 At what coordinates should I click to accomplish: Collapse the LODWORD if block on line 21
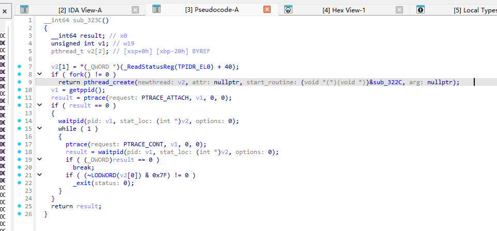[x=40, y=175]
